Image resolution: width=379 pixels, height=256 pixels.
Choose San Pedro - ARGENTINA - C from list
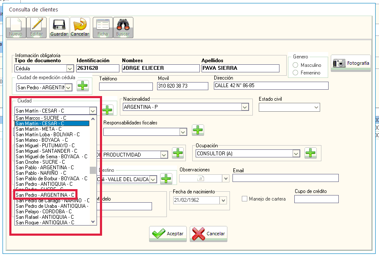point(45,195)
